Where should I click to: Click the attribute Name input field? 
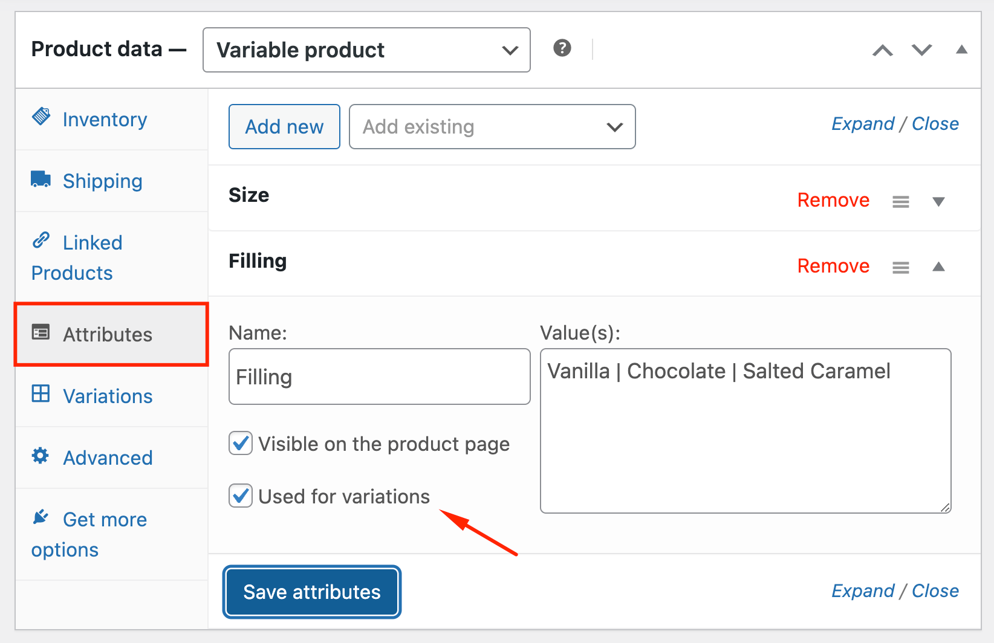pyautogui.click(x=380, y=376)
